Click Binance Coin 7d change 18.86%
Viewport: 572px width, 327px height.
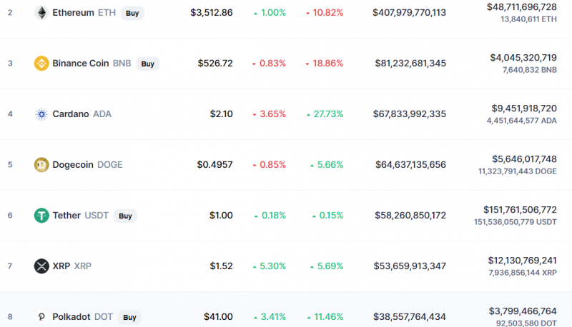tap(325, 64)
